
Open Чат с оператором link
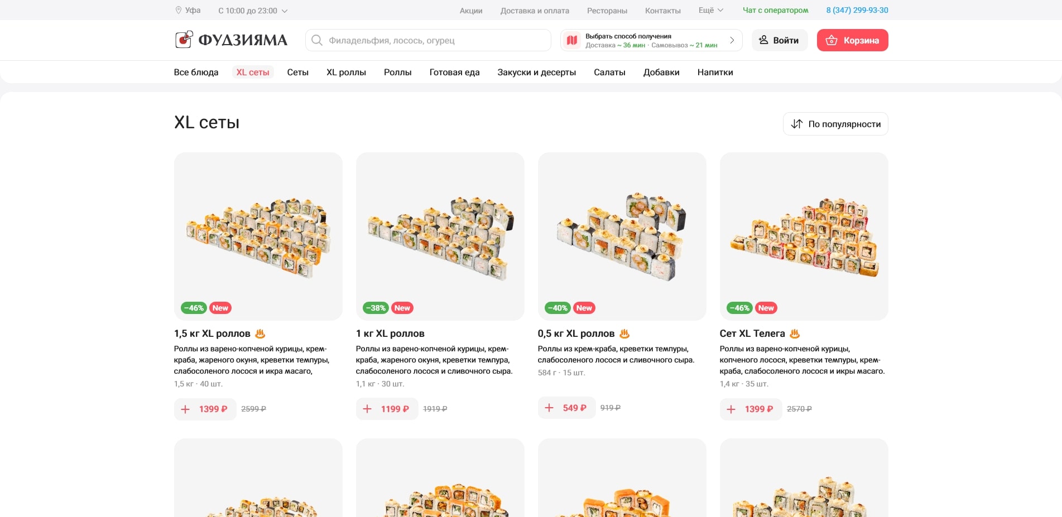click(775, 10)
